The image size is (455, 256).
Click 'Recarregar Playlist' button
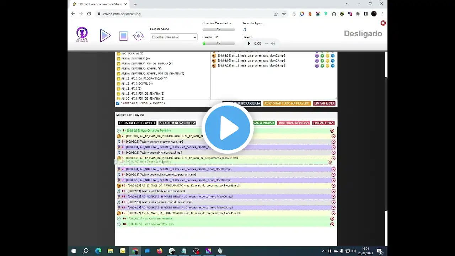pyautogui.click(x=137, y=123)
